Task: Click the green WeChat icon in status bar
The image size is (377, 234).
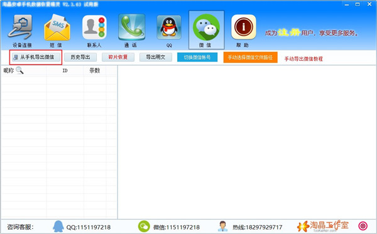Action: (144, 226)
